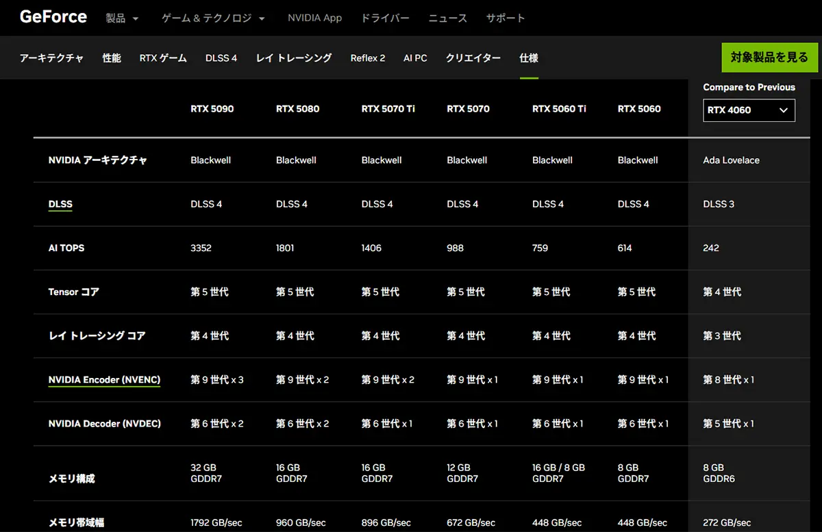This screenshot has height=532, width=822.
Task: Click the 32 GB GDDR7 memory cell
Action: tap(206, 473)
